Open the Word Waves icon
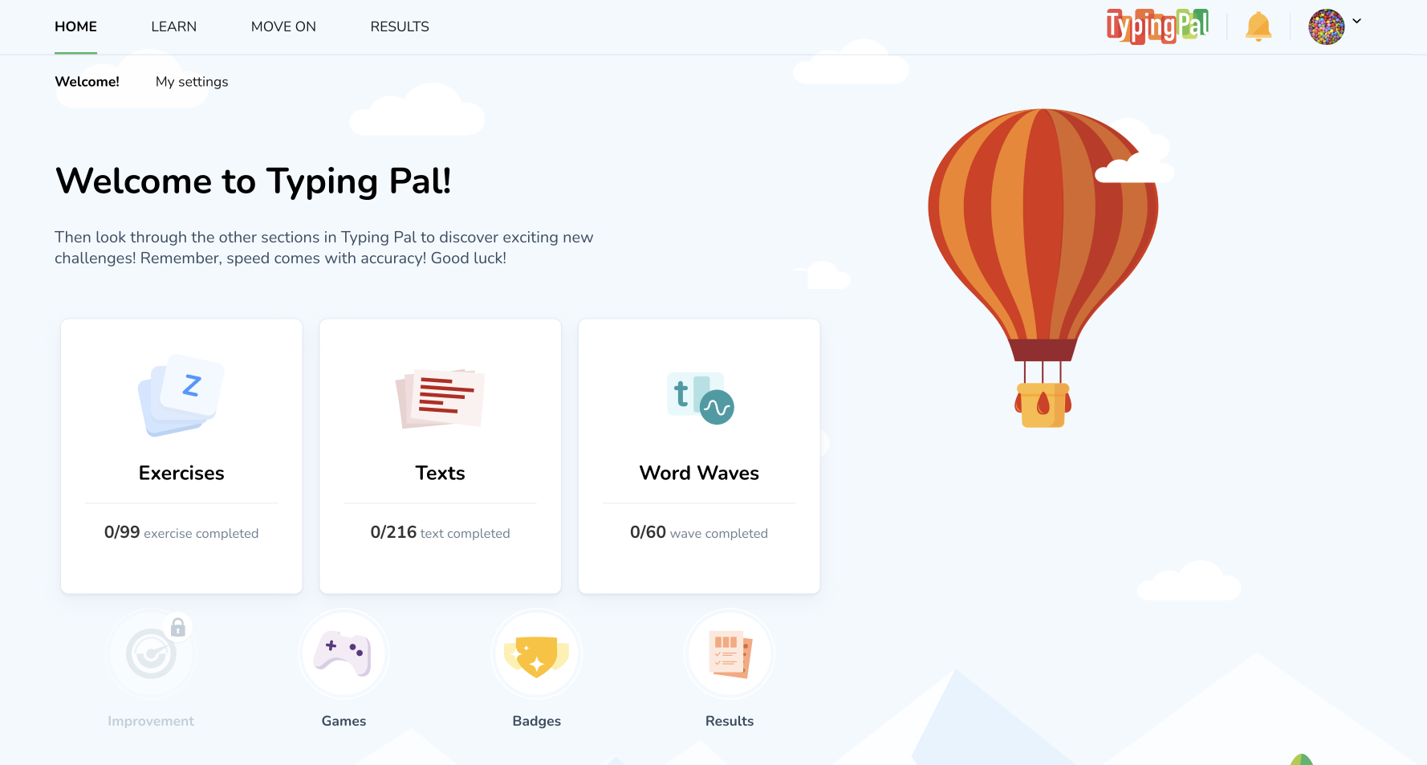This screenshot has width=1427, height=765. click(x=700, y=397)
